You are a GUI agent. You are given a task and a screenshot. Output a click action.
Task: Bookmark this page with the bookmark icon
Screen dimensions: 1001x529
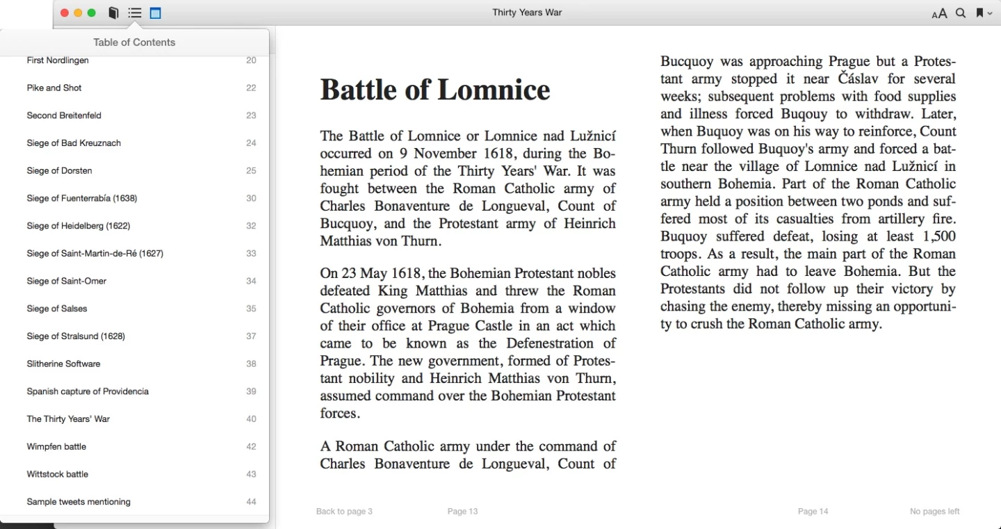(979, 13)
